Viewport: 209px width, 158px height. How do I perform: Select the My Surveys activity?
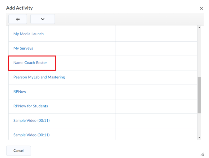(23, 49)
